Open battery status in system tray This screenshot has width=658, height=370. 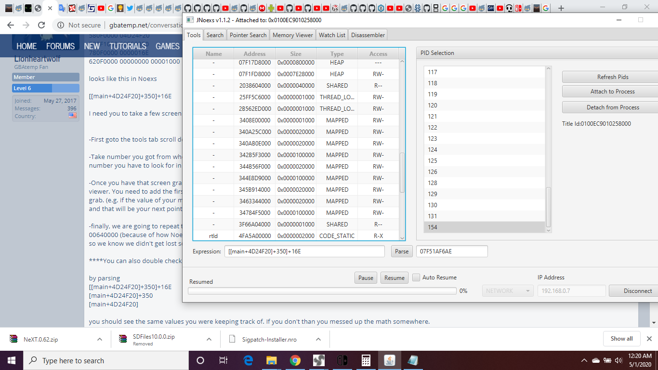(607, 360)
